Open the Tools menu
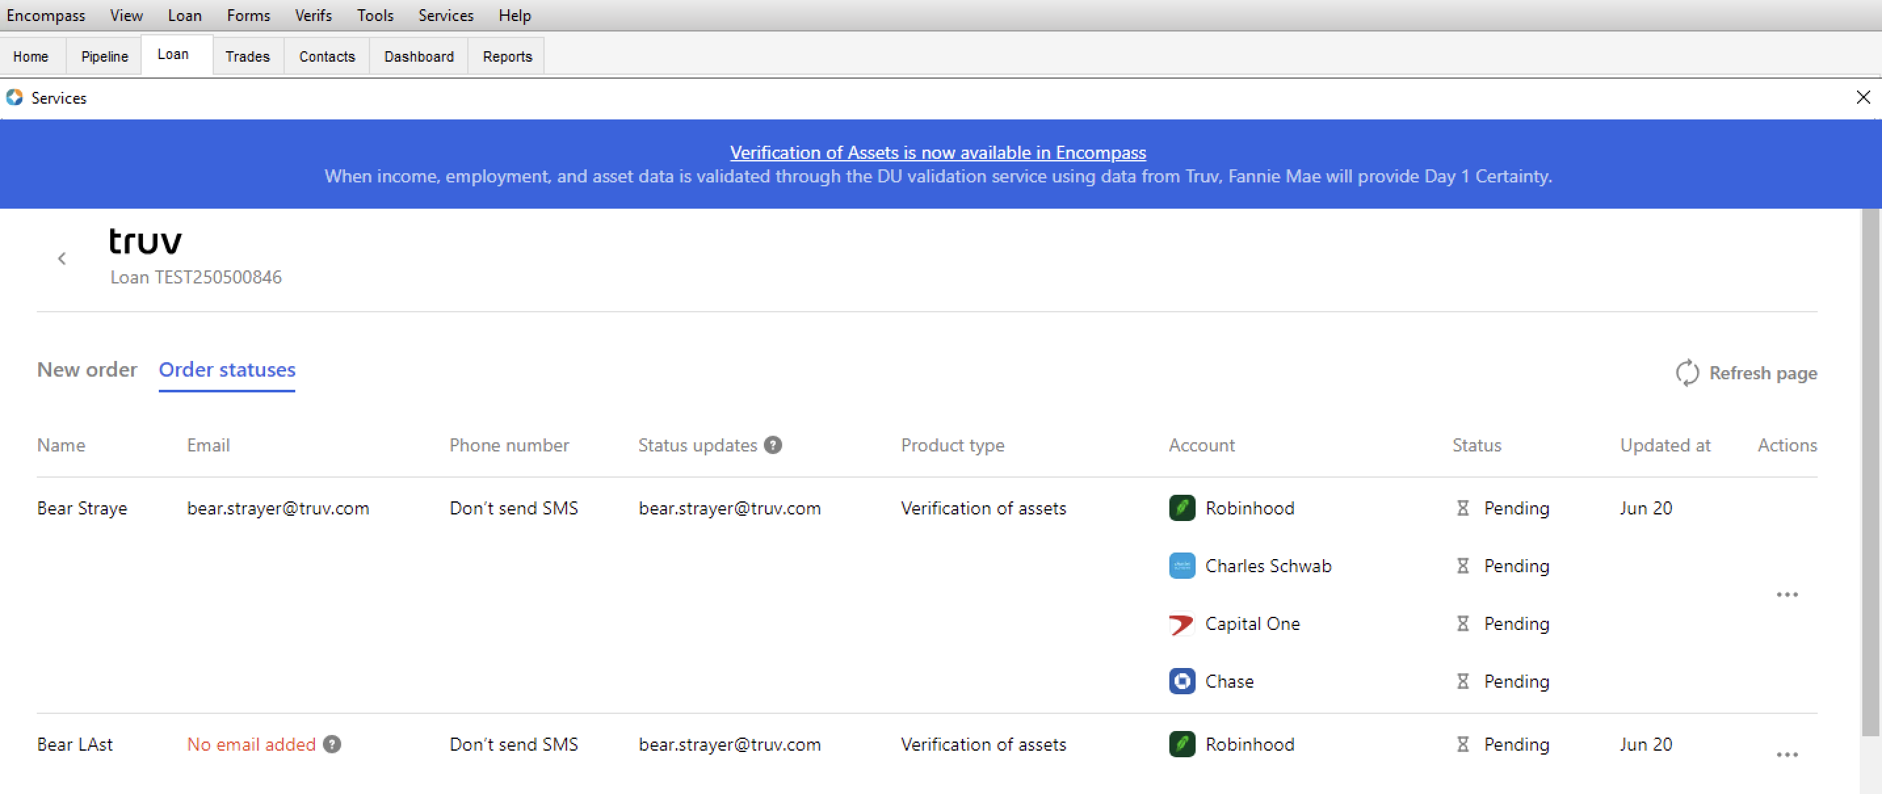This screenshot has height=794, width=1882. [375, 15]
